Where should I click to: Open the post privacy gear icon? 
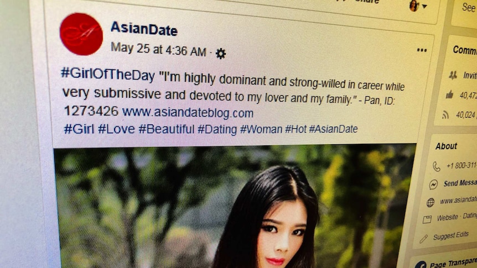221,54
